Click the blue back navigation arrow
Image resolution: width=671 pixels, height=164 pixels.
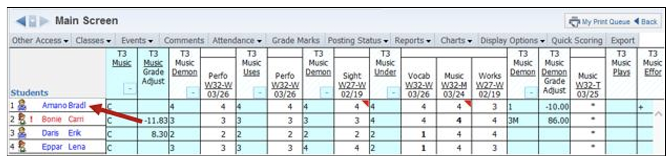click(x=21, y=21)
